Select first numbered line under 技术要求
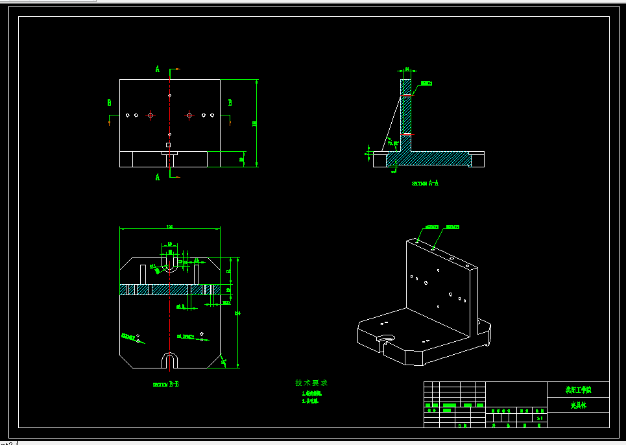This screenshot has height=445, width=626. click(312, 394)
